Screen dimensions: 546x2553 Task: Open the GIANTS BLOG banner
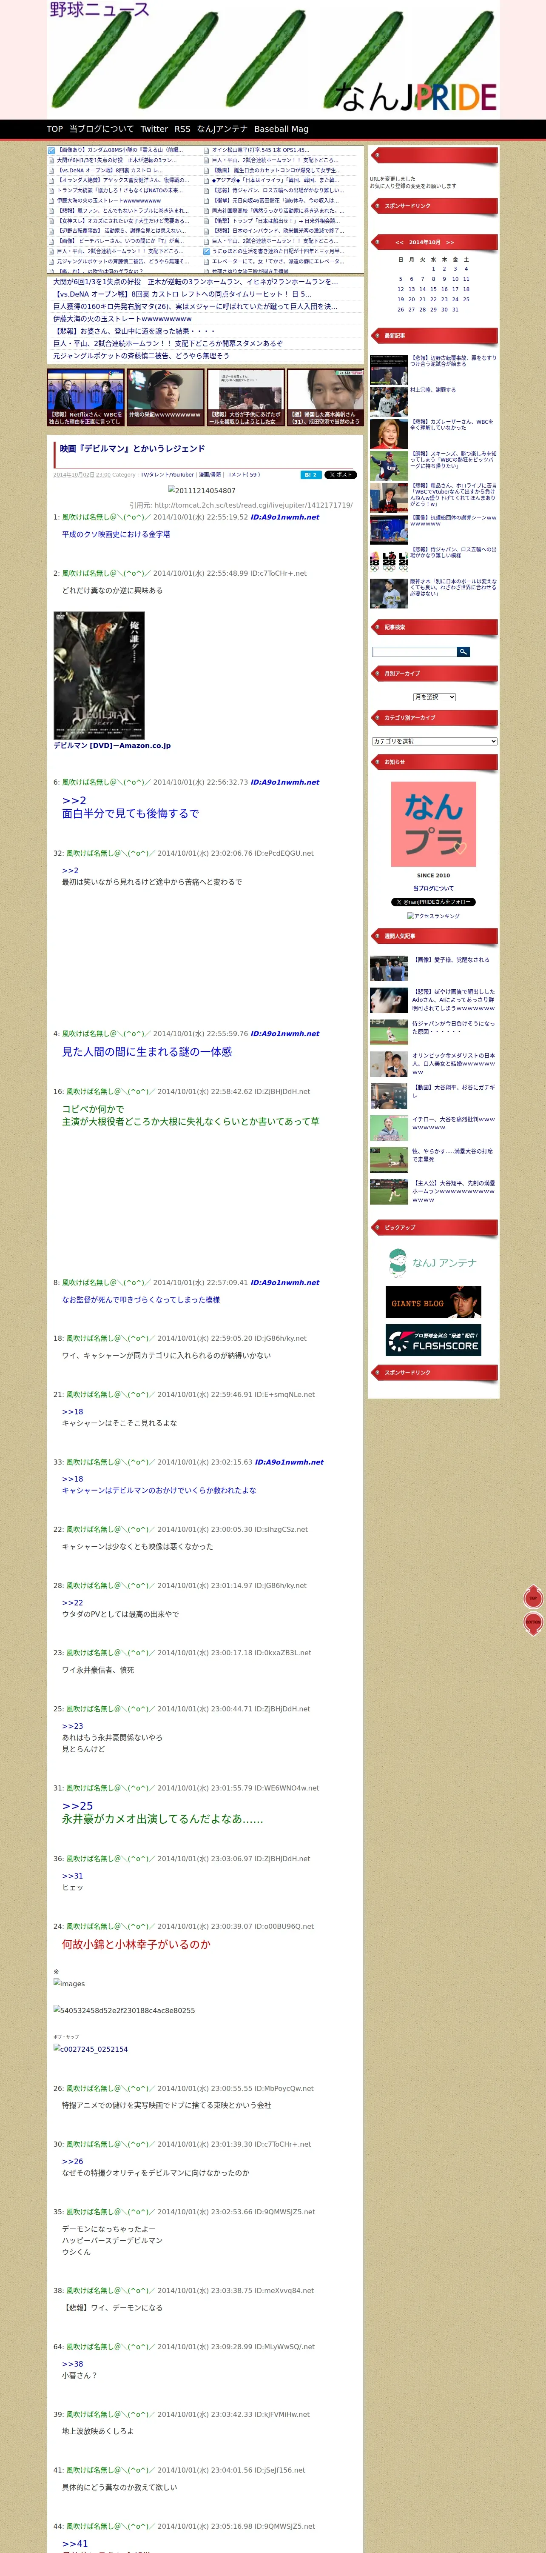433,1302
